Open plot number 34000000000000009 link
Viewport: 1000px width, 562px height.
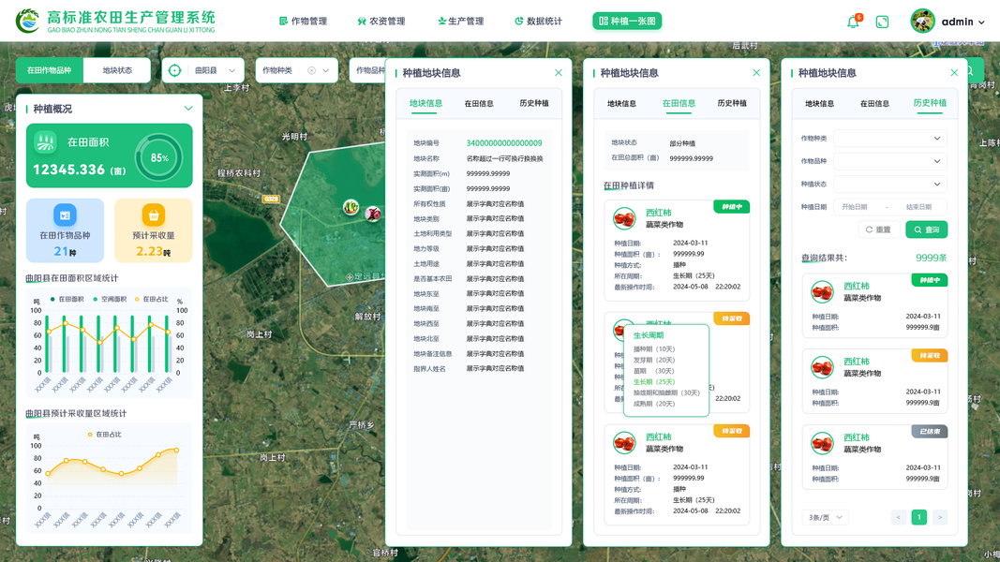coord(504,143)
